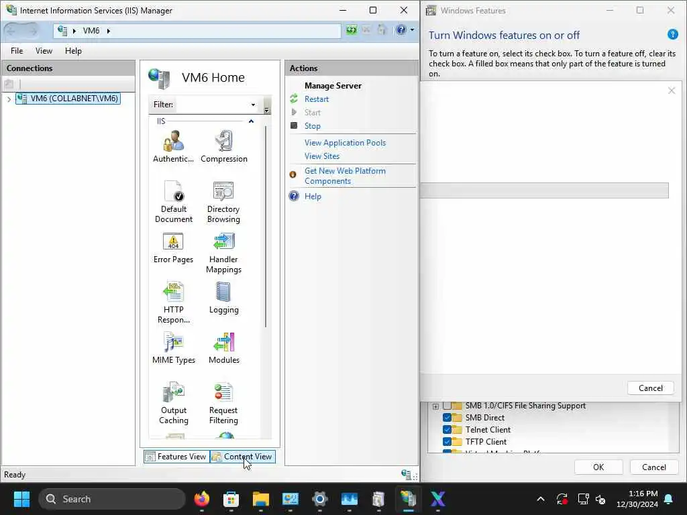
Task: Open the Default Document feature
Action: (174, 201)
